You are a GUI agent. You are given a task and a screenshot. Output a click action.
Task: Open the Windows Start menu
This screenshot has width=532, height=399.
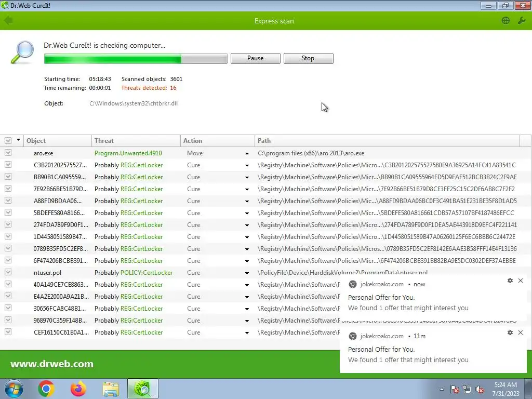14,389
